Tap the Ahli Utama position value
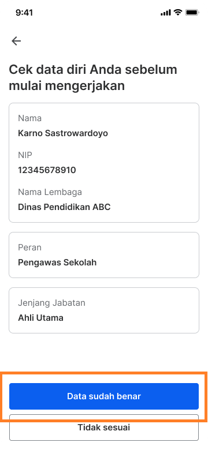The height and width of the screenshot is (450, 208). (40, 318)
